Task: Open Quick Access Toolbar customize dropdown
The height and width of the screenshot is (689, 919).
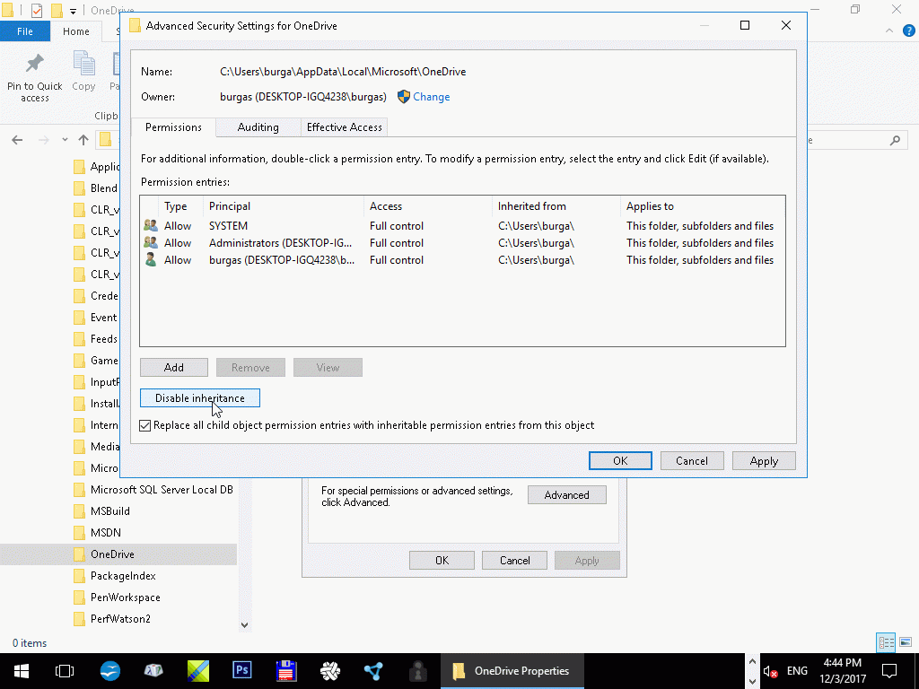Action: pyautogui.click(x=73, y=11)
